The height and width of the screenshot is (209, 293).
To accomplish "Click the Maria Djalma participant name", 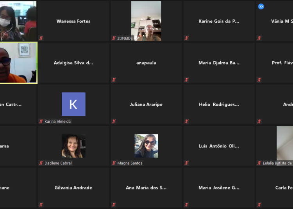I will 219,63.
